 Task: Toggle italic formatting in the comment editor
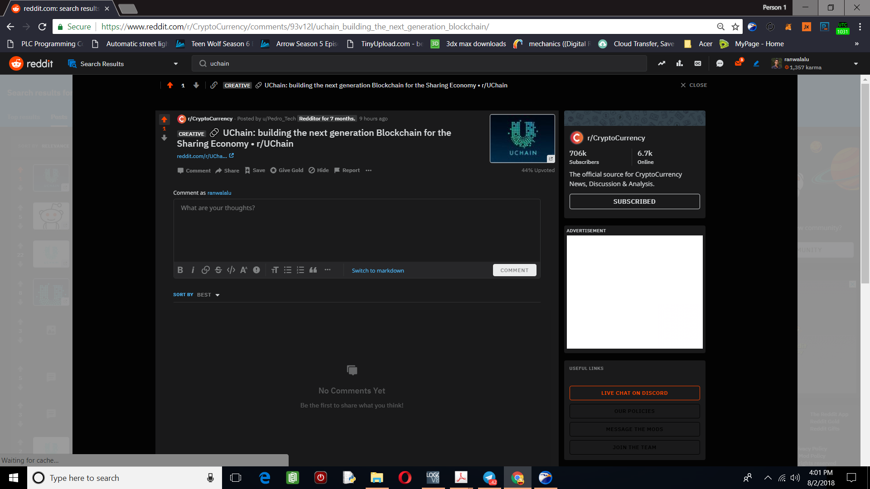pyautogui.click(x=193, y=270)
